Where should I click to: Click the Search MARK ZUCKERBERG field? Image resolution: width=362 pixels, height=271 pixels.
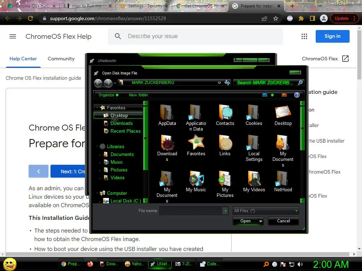269,83
